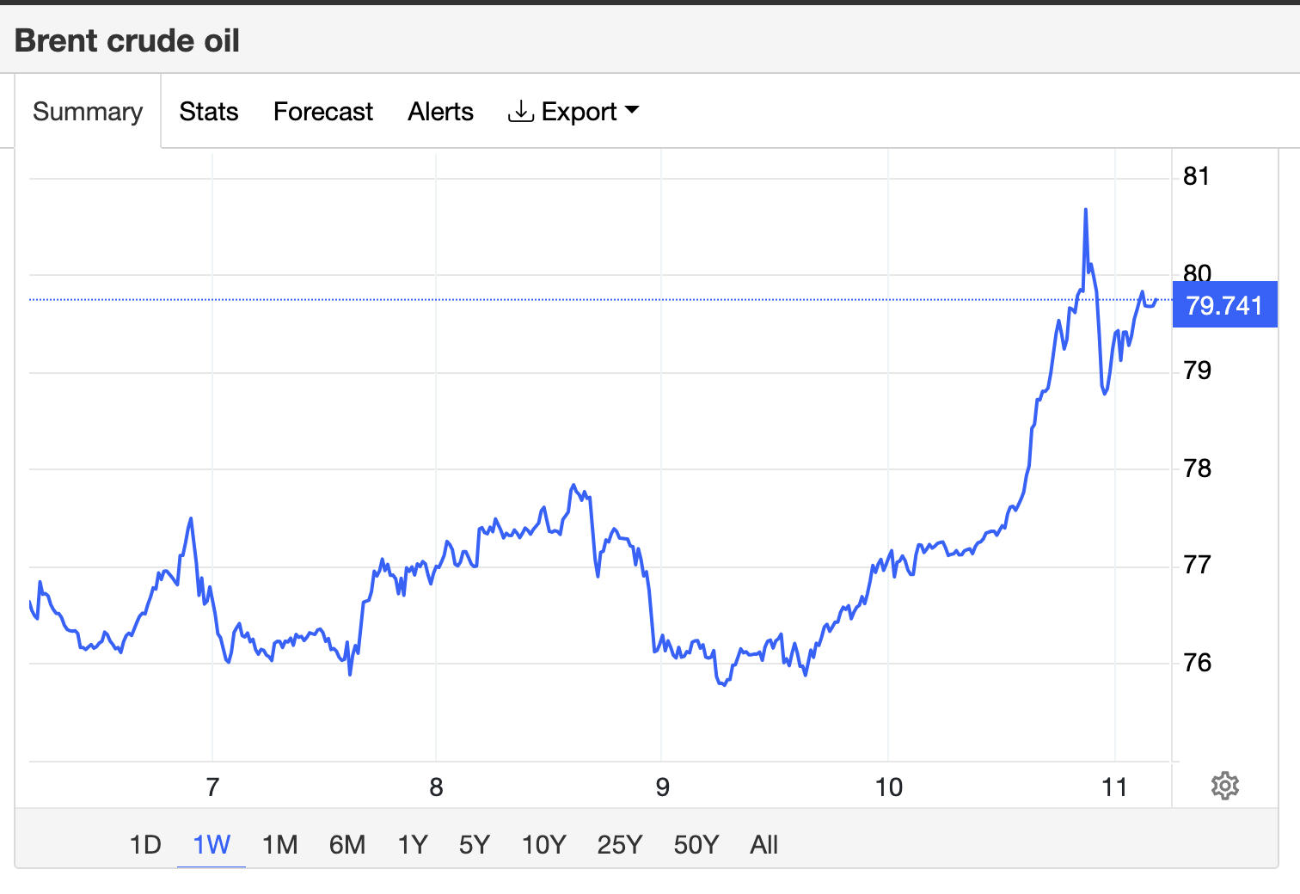Click the date label 11 on the axis
Viewport: 1300px width, 894px height.
(1114, 787)
